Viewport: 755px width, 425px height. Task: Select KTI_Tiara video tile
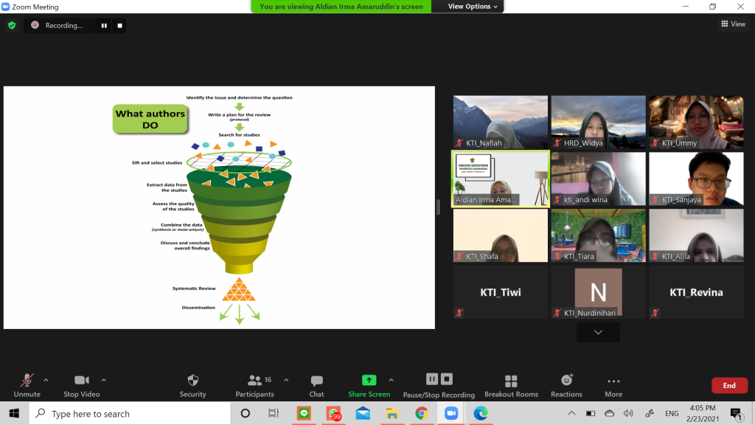tap(598, 235)
